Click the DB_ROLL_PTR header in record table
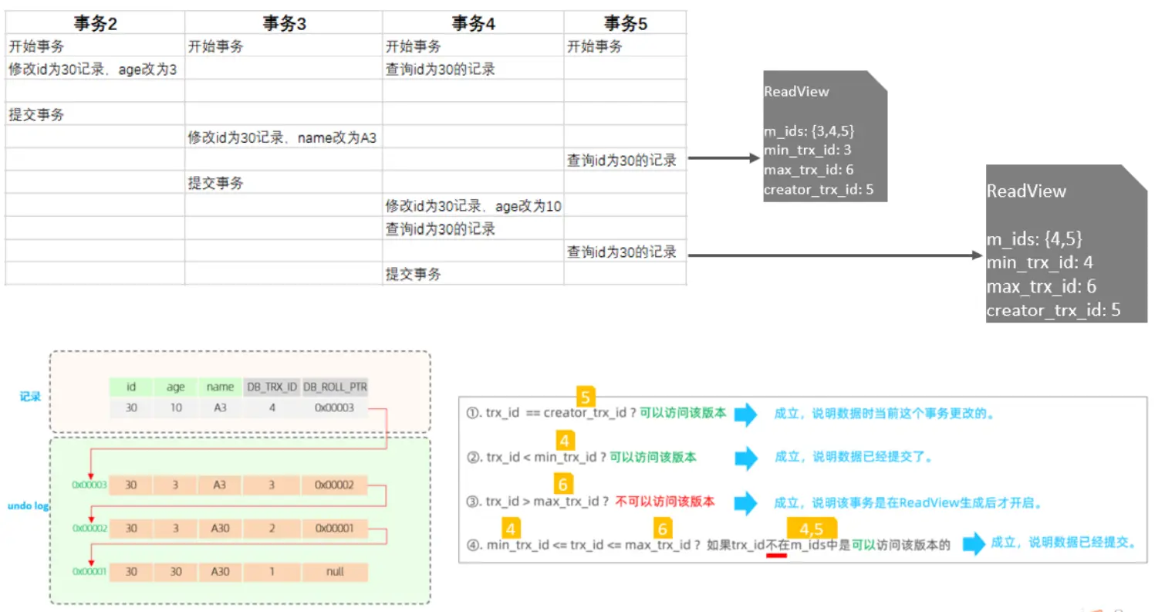Viewport: 1165px width, 612px height. [x=333, y=388]
